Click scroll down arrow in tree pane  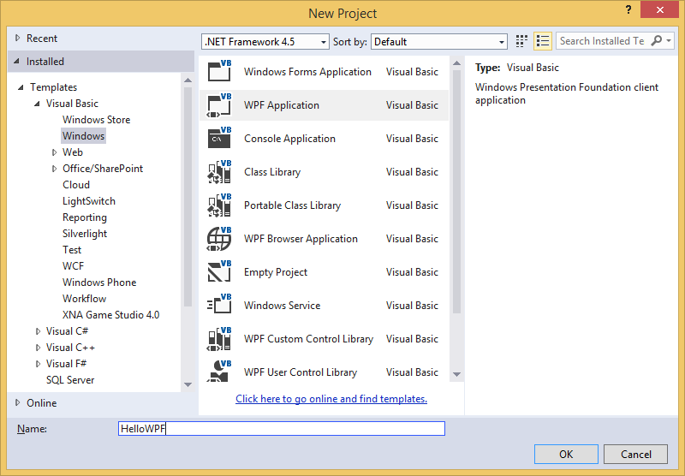click(x=188, y=384)
